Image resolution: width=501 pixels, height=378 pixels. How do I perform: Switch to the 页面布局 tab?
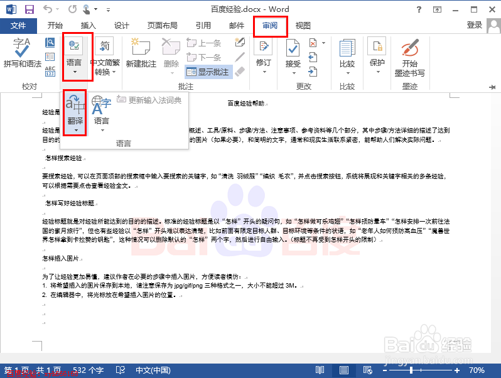click(163, 26)
